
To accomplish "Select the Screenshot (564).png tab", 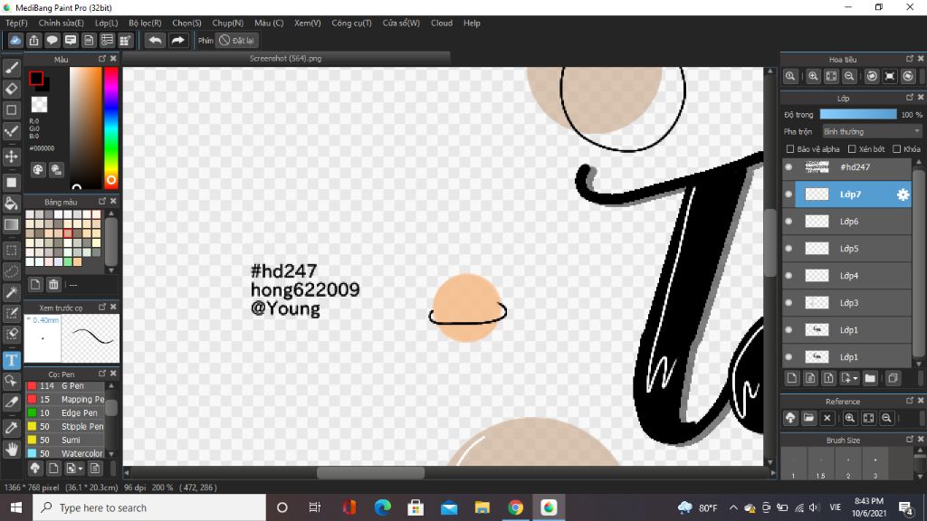I will 285,59.
